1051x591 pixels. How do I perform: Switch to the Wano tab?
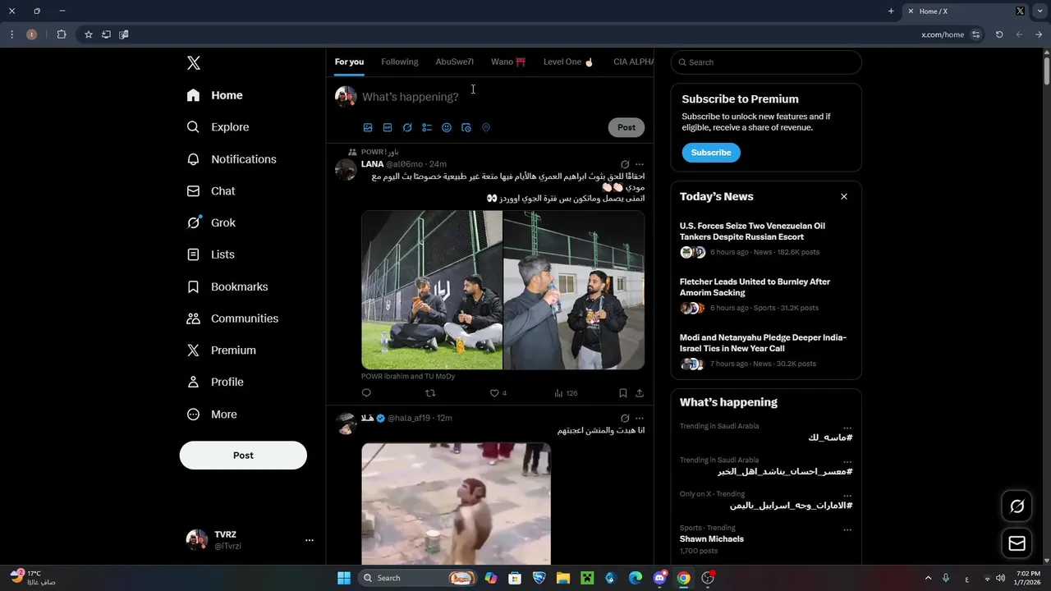coord(508,62)
